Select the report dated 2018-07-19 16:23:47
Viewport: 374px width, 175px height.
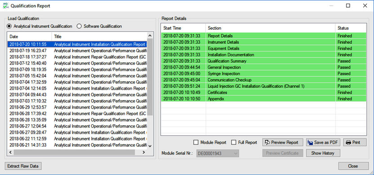pyautogui.click(x=77, y=51)
